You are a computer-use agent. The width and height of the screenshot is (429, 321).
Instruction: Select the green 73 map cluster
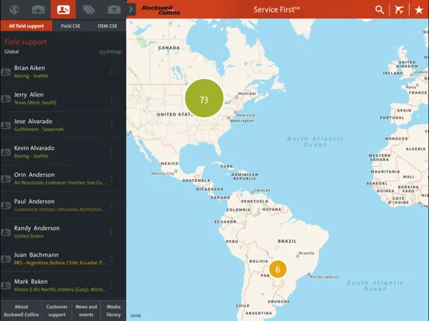pos(204,98)
